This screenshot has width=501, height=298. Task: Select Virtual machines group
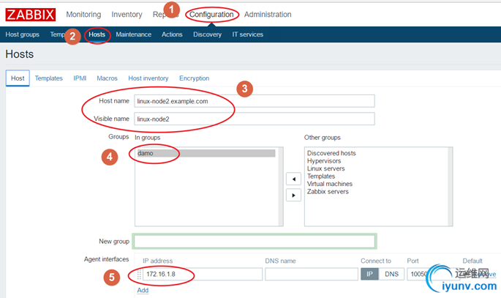tap(330, 184)
